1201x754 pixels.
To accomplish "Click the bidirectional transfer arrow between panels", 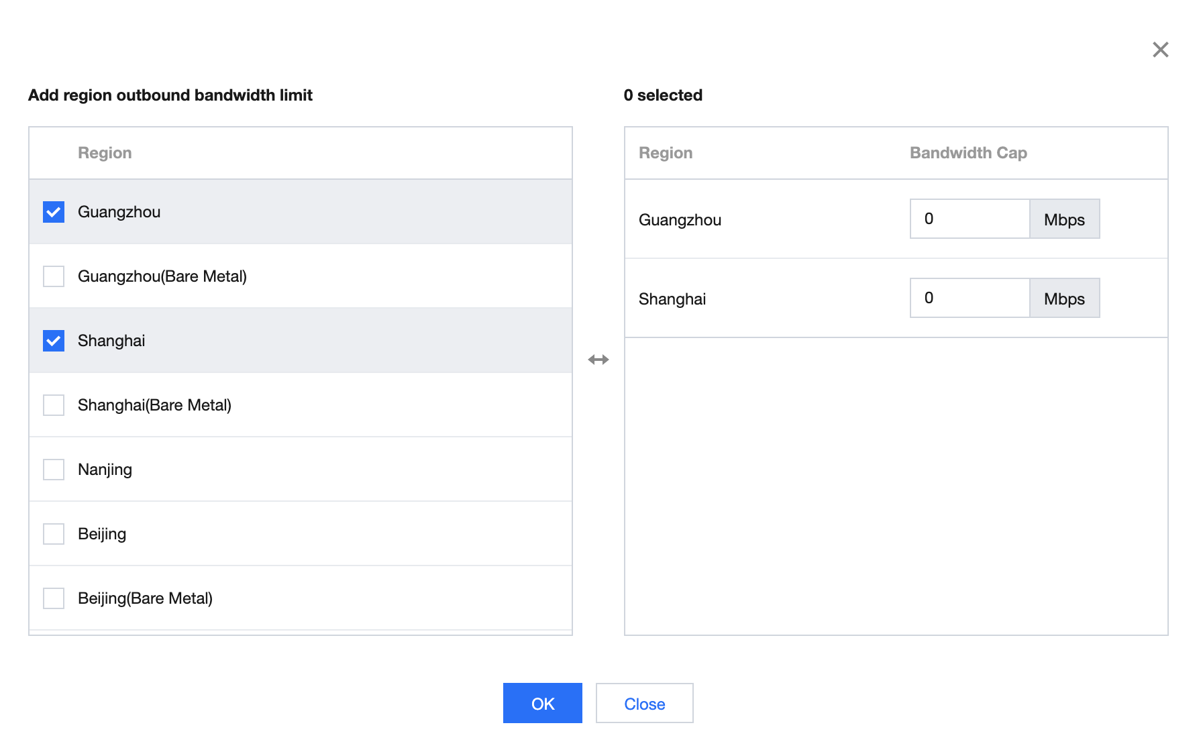I will pyautogui.click(x=598, y=360).
